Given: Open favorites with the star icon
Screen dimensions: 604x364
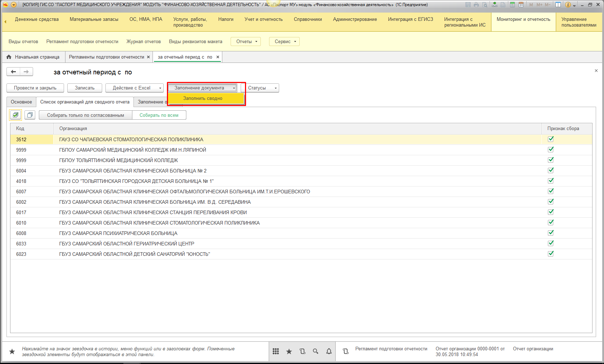Looking at the screenshot, I should (289, 351).
